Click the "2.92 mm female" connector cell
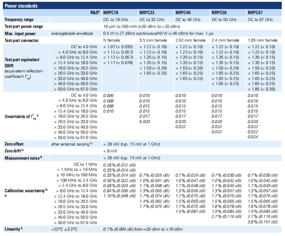 pyautogui.click(x=190, y=40)
